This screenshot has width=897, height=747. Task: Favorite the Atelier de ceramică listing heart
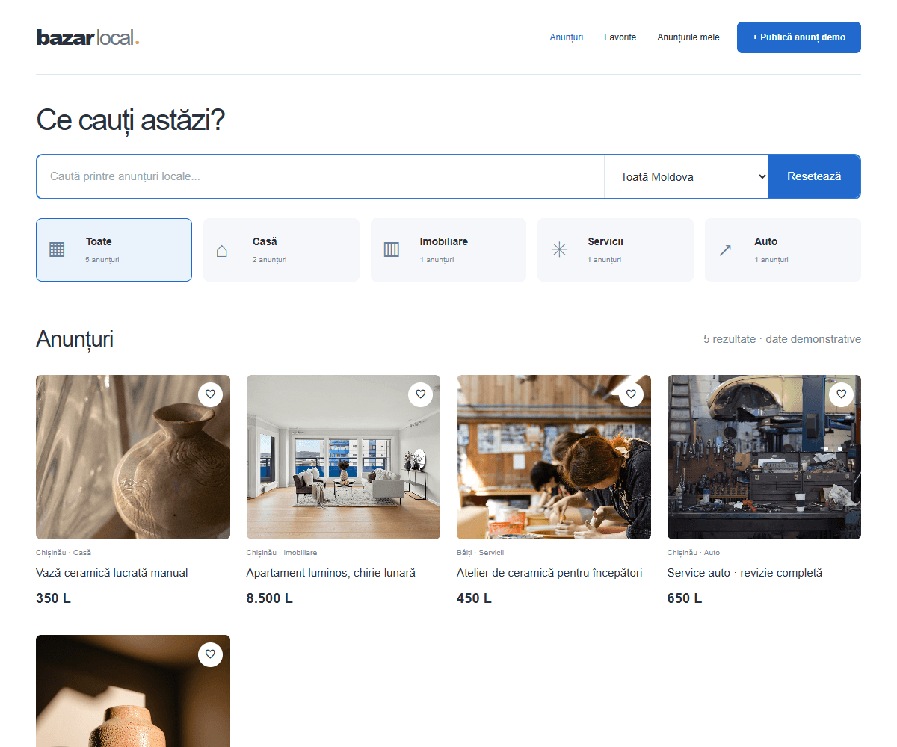pos(631,394)
